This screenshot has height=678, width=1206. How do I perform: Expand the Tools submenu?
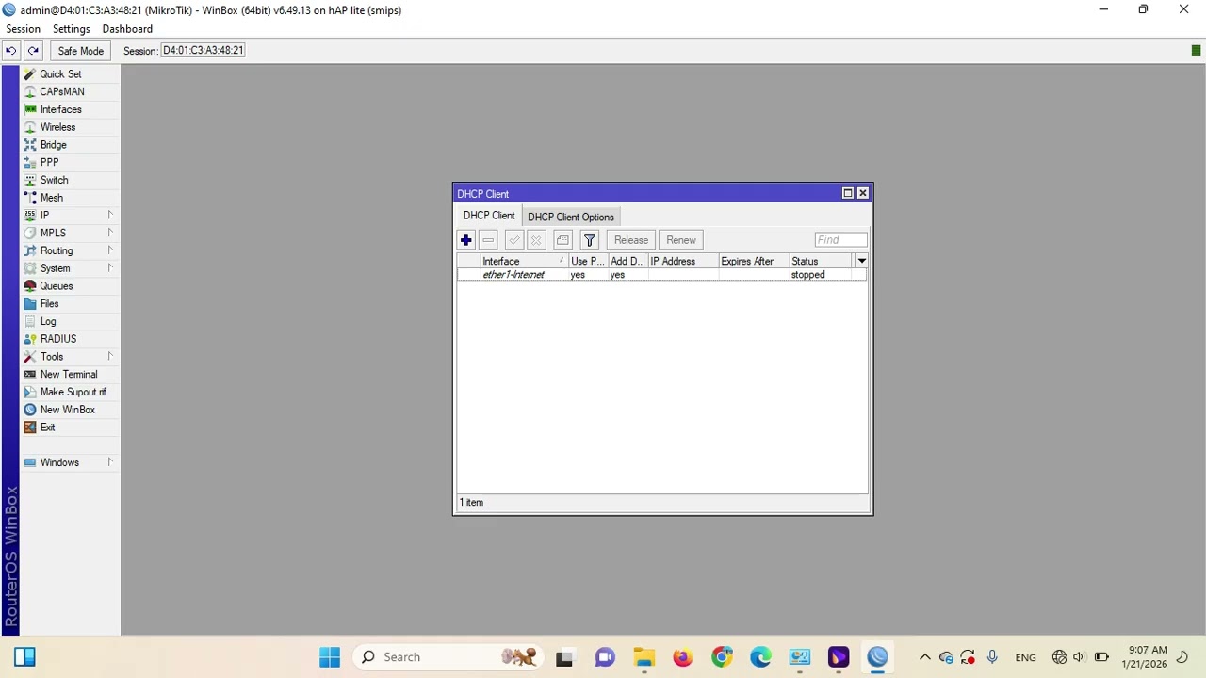[71, 357]
